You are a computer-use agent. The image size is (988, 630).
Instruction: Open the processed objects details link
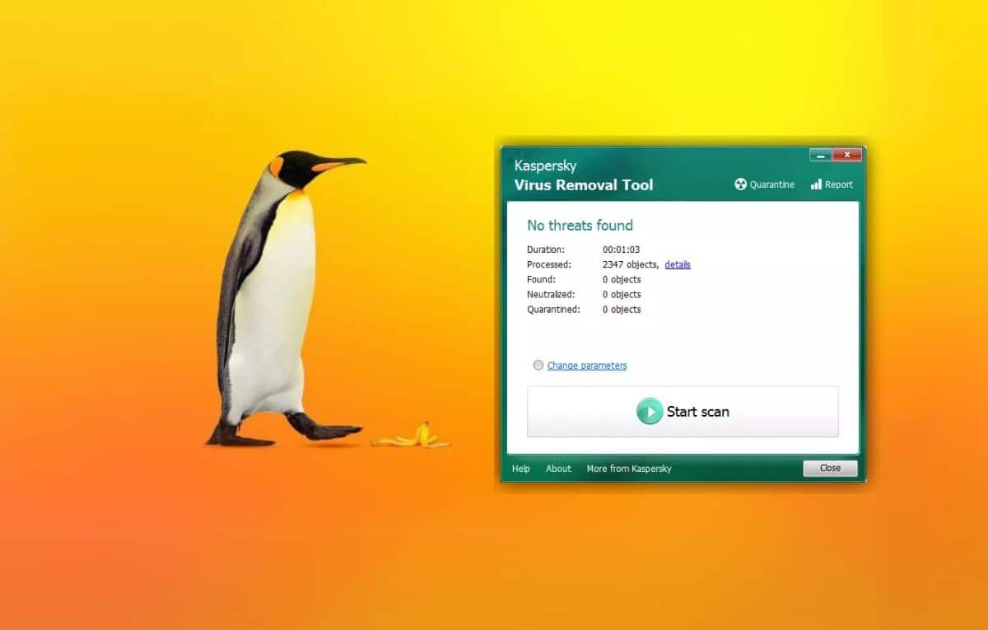(678, 264)
